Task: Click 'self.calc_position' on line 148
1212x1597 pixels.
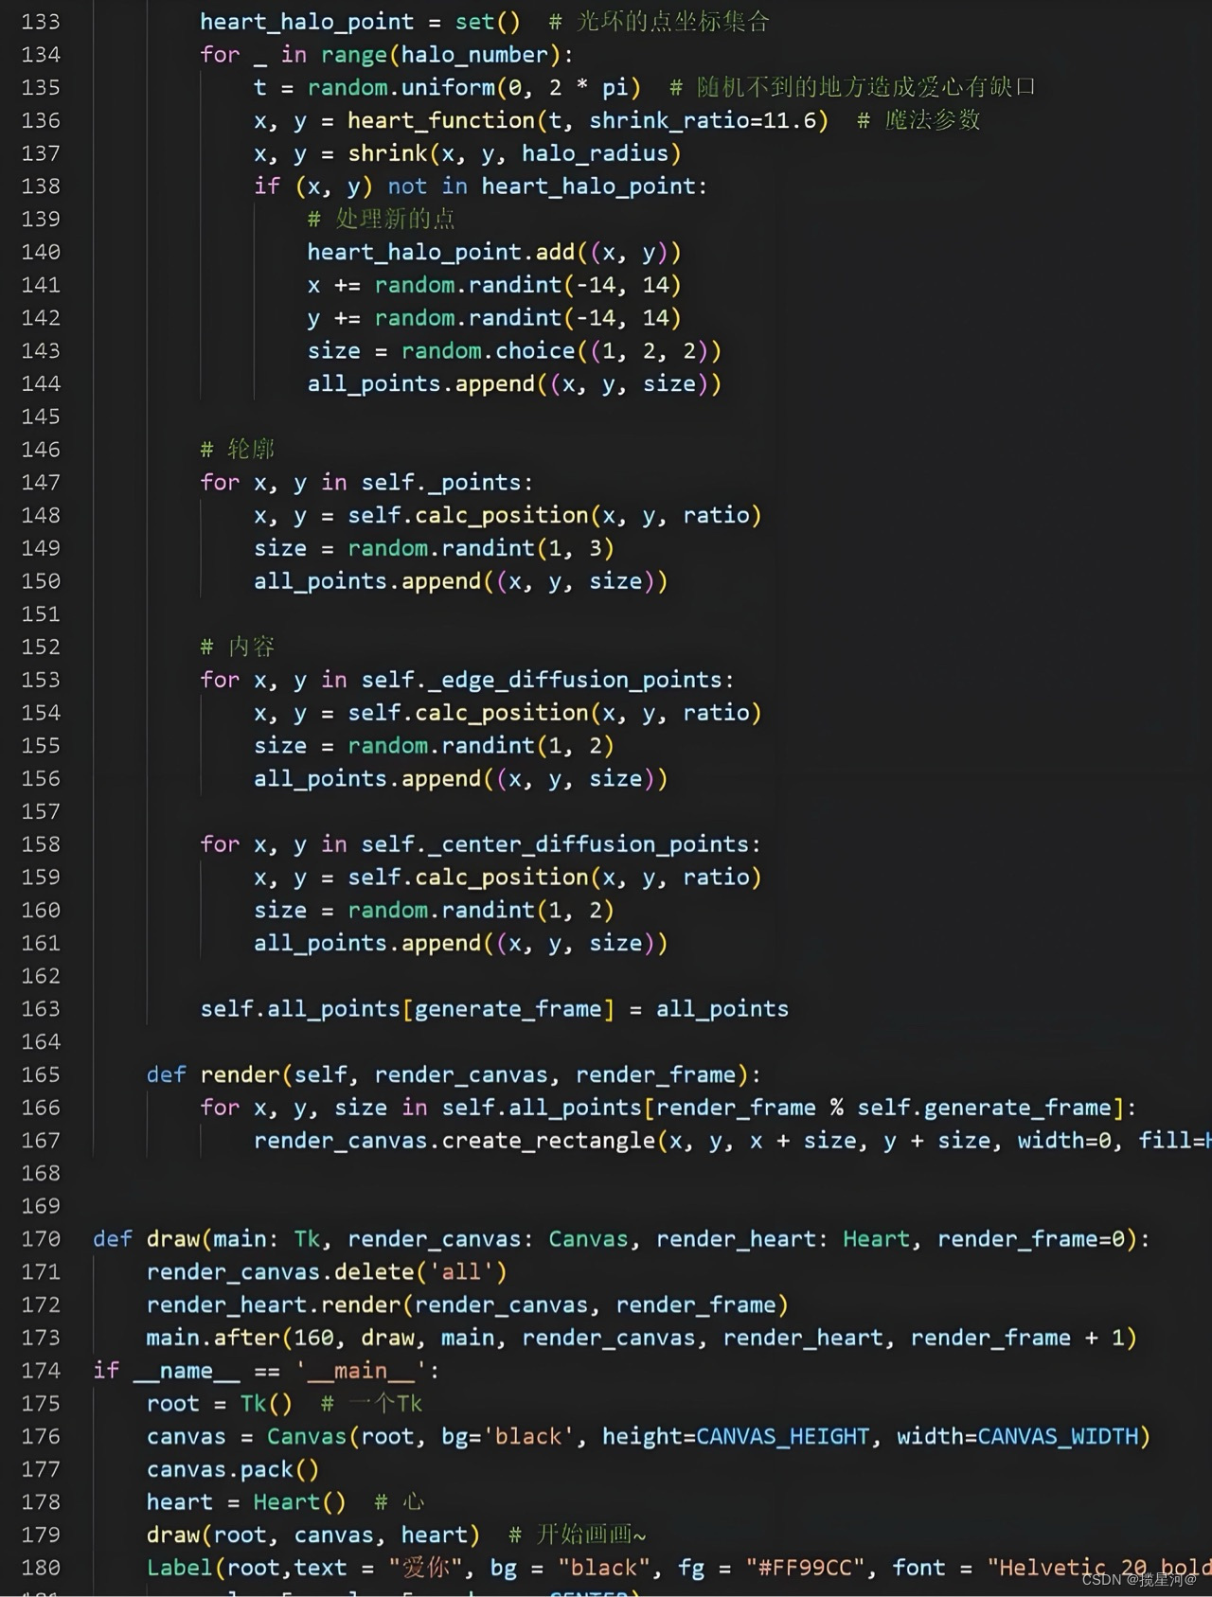Action: (468, 515)
